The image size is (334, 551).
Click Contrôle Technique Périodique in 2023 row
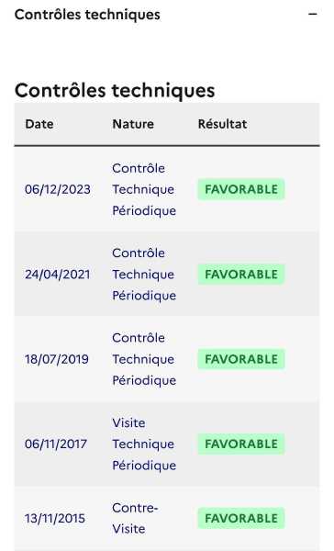pos(144,189)
